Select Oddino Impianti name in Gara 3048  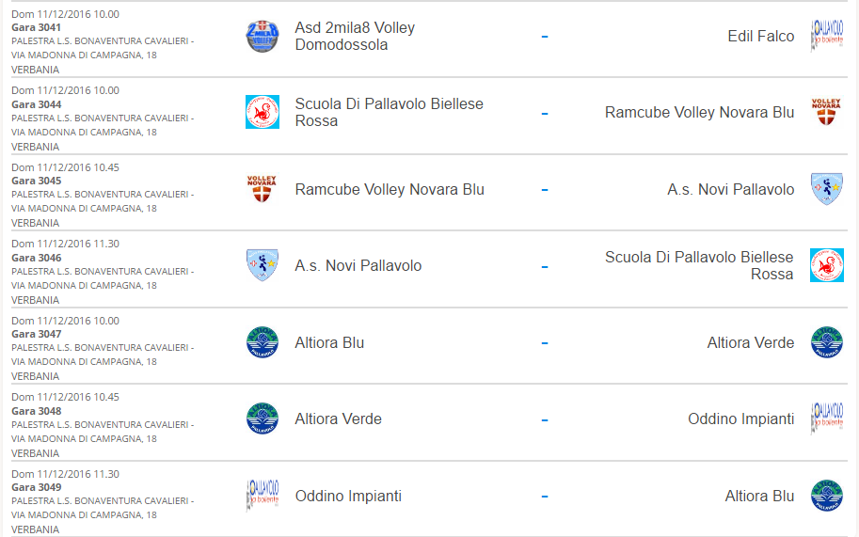coord(741,419)
